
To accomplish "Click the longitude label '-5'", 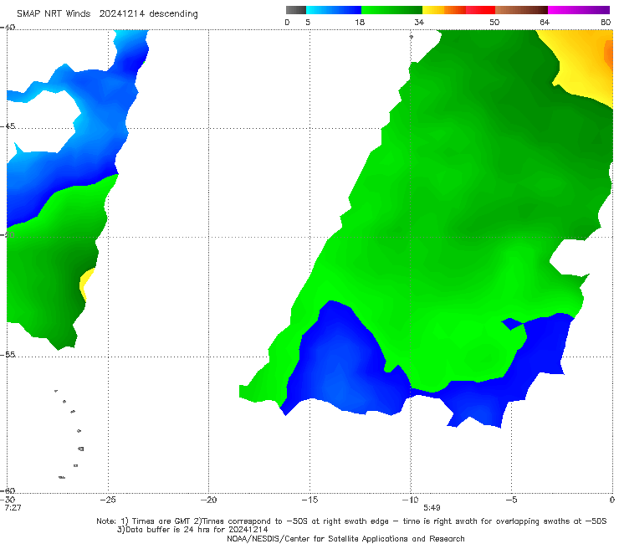I will click(x=511, y=500).
